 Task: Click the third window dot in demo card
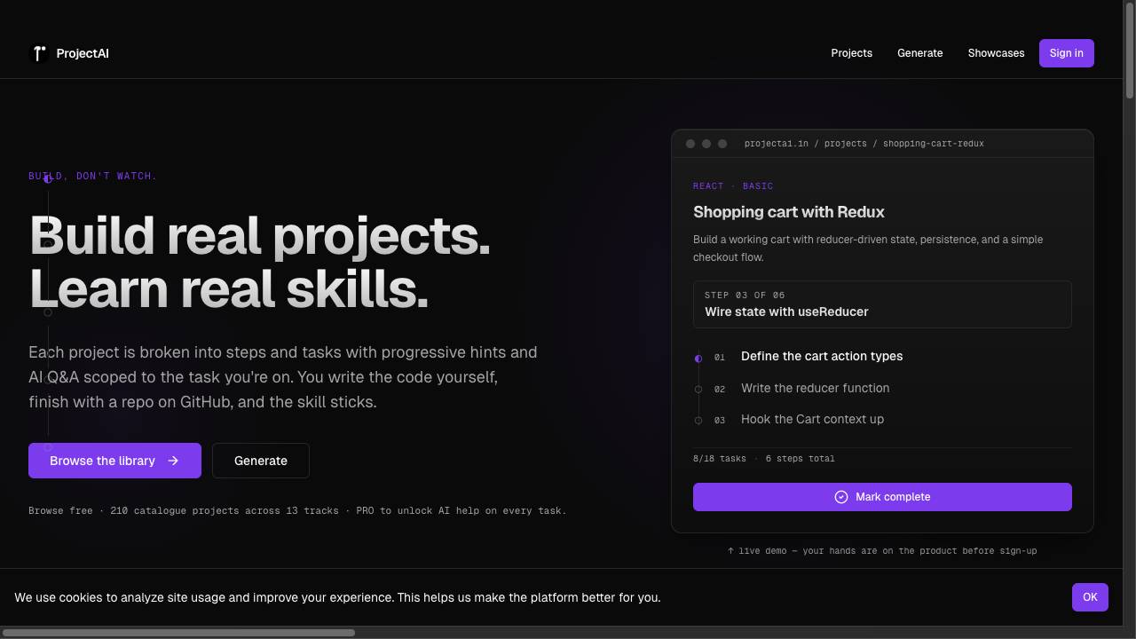pos(722,144)
